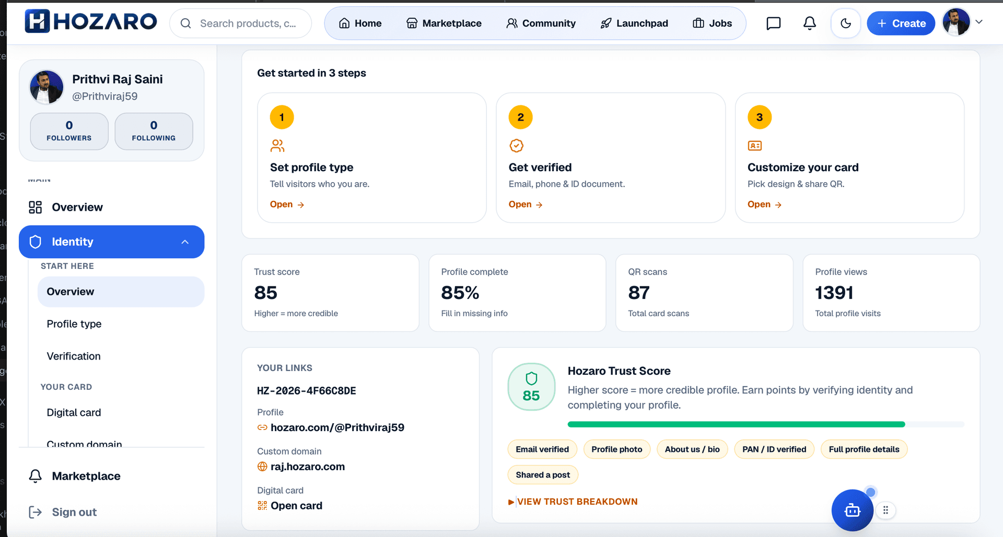This screenshot has width=1003, height=537.
Task: Click the people icon in step 1
Action: [x=277, y=146]
